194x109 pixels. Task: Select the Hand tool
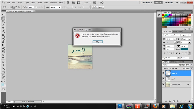(x=3, y=75)
